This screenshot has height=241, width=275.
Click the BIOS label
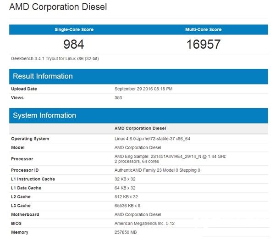point(16,224)
